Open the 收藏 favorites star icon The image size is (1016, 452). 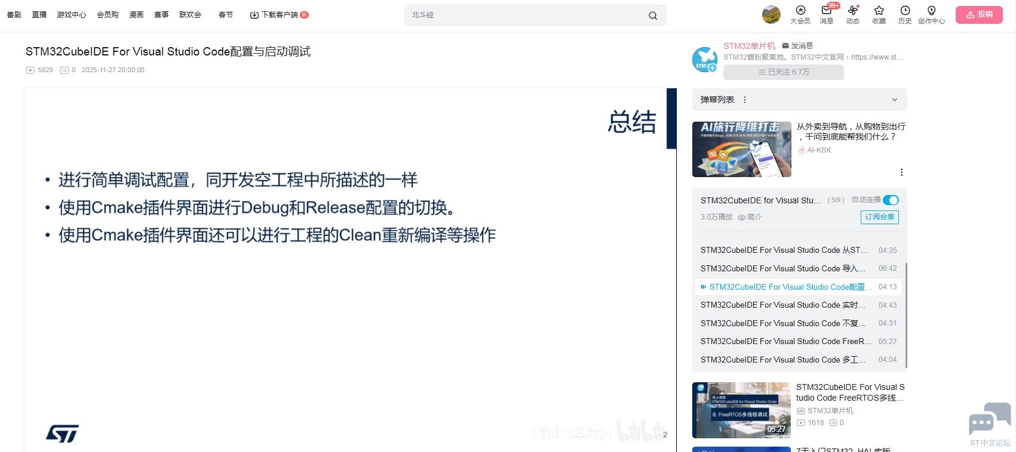879,11
